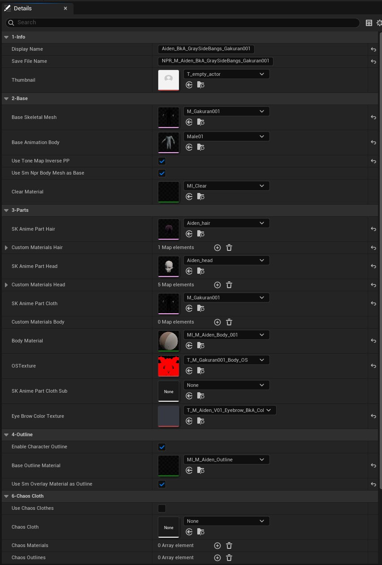Revert Display Name to default value
The height and width of the screenshot is (565, 382).
373,49
